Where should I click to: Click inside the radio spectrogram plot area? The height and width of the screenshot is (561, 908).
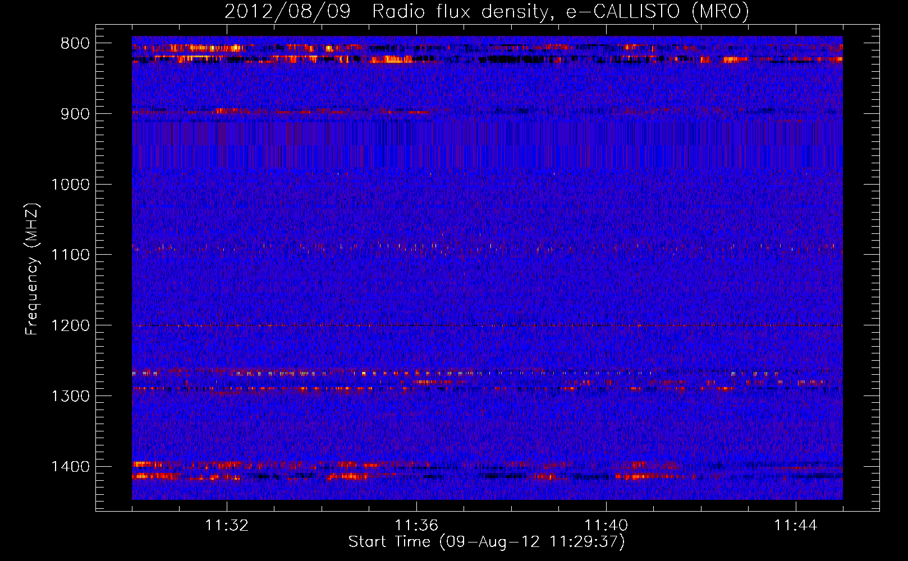pyautogui.click(x=487, y=268)
